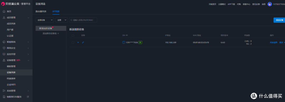
Task: Check the checkbox for device 1591****7636
Action: pos(73,42)
